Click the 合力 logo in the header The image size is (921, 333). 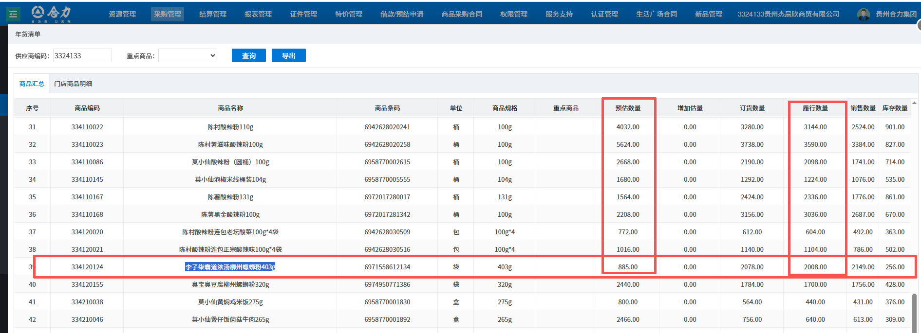[51, 13]
